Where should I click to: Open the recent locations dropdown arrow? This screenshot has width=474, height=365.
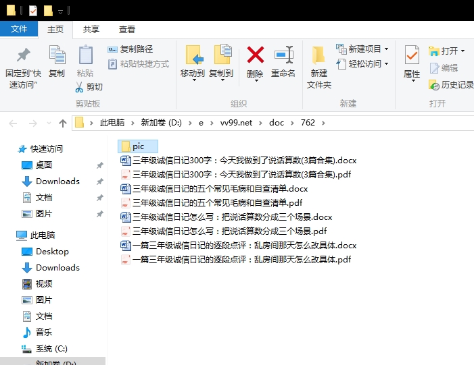point(49,123)
